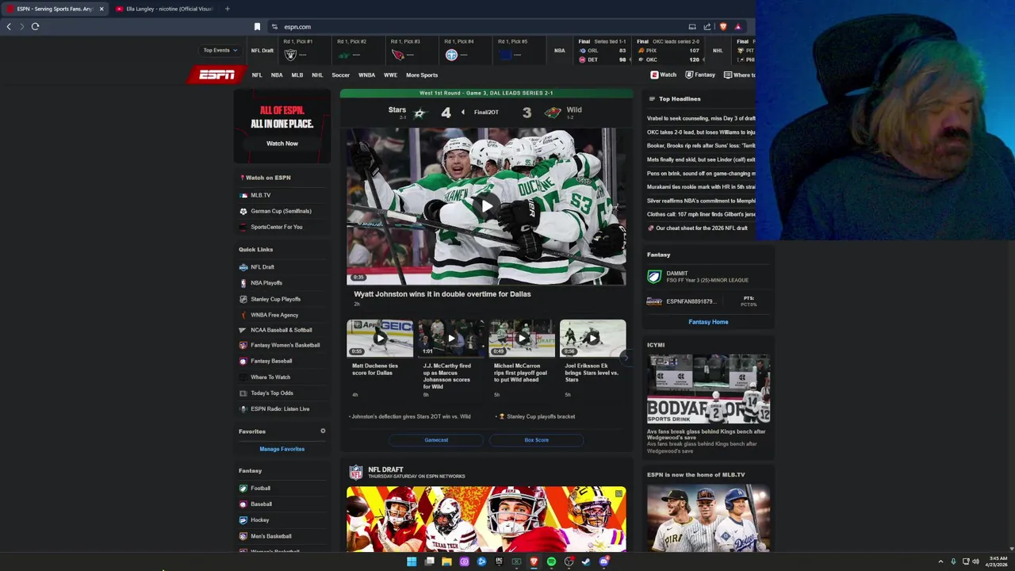
Task: Open the Fantasy Home link
Action: pos(708,322)
